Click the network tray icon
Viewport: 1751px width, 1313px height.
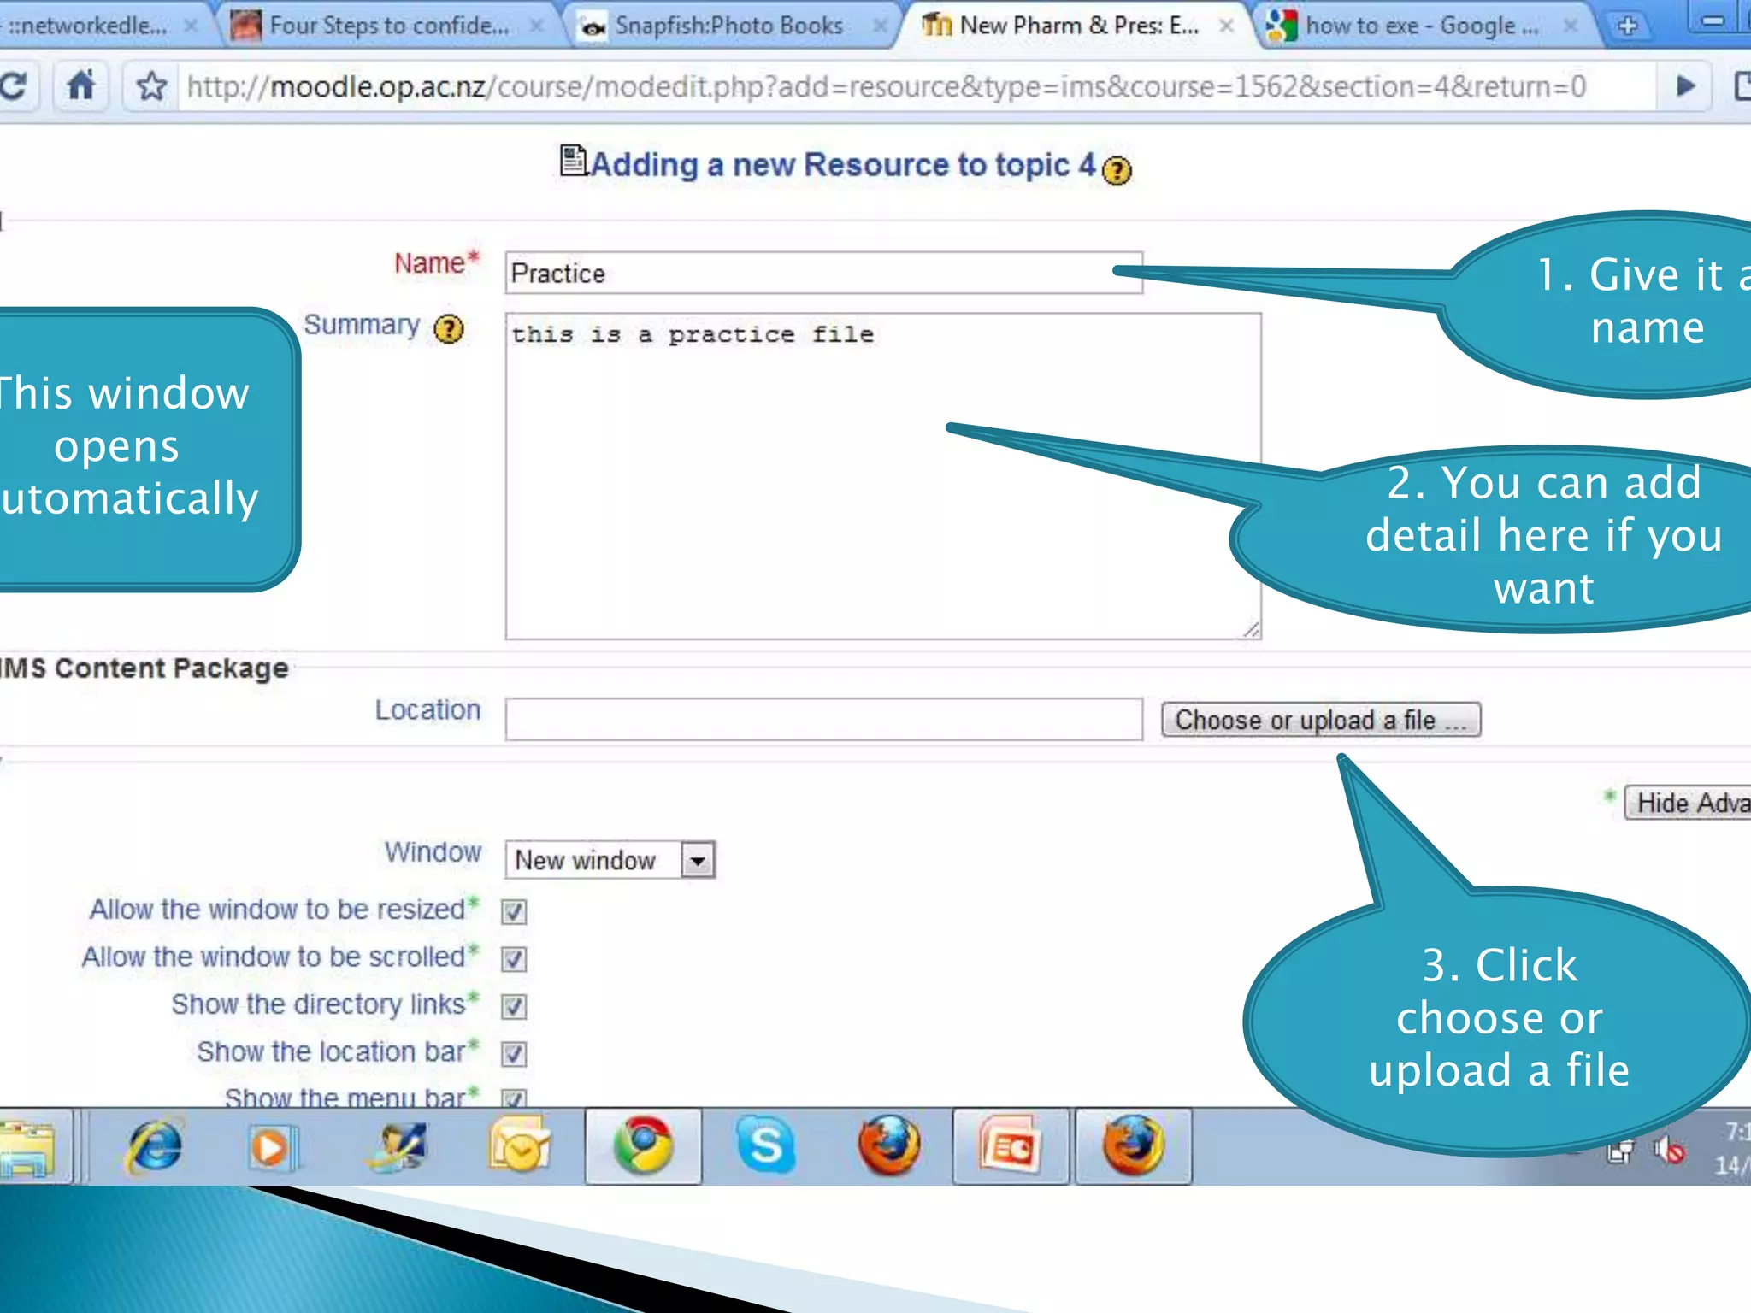(1619, 1152)
